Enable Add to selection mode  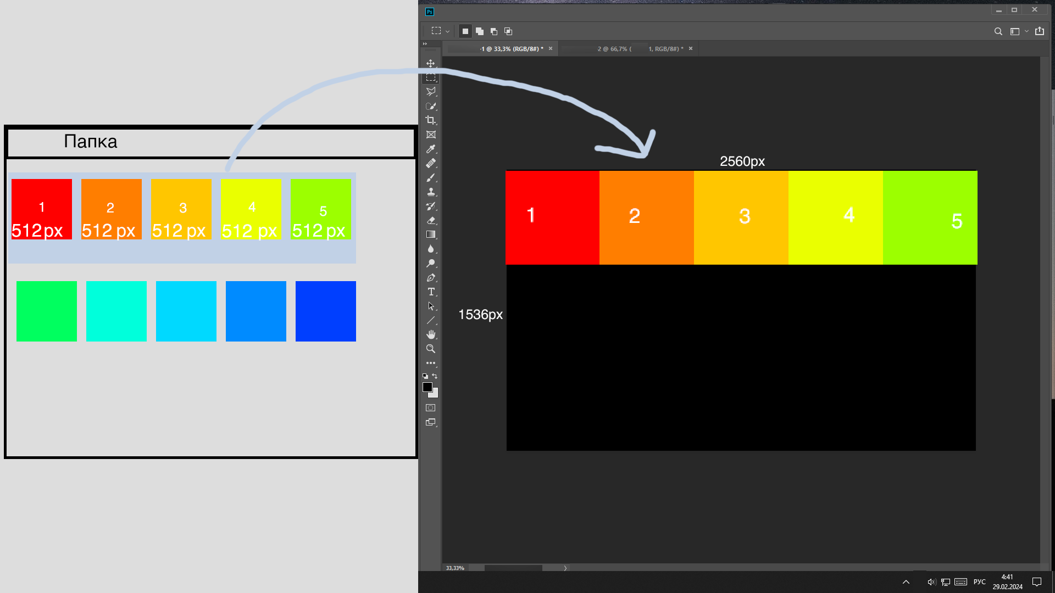[x=480, y=31]
